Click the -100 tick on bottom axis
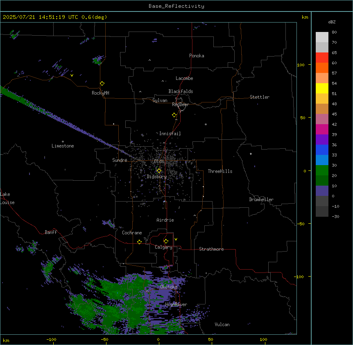Screen dimensions: 353x345 51,339
